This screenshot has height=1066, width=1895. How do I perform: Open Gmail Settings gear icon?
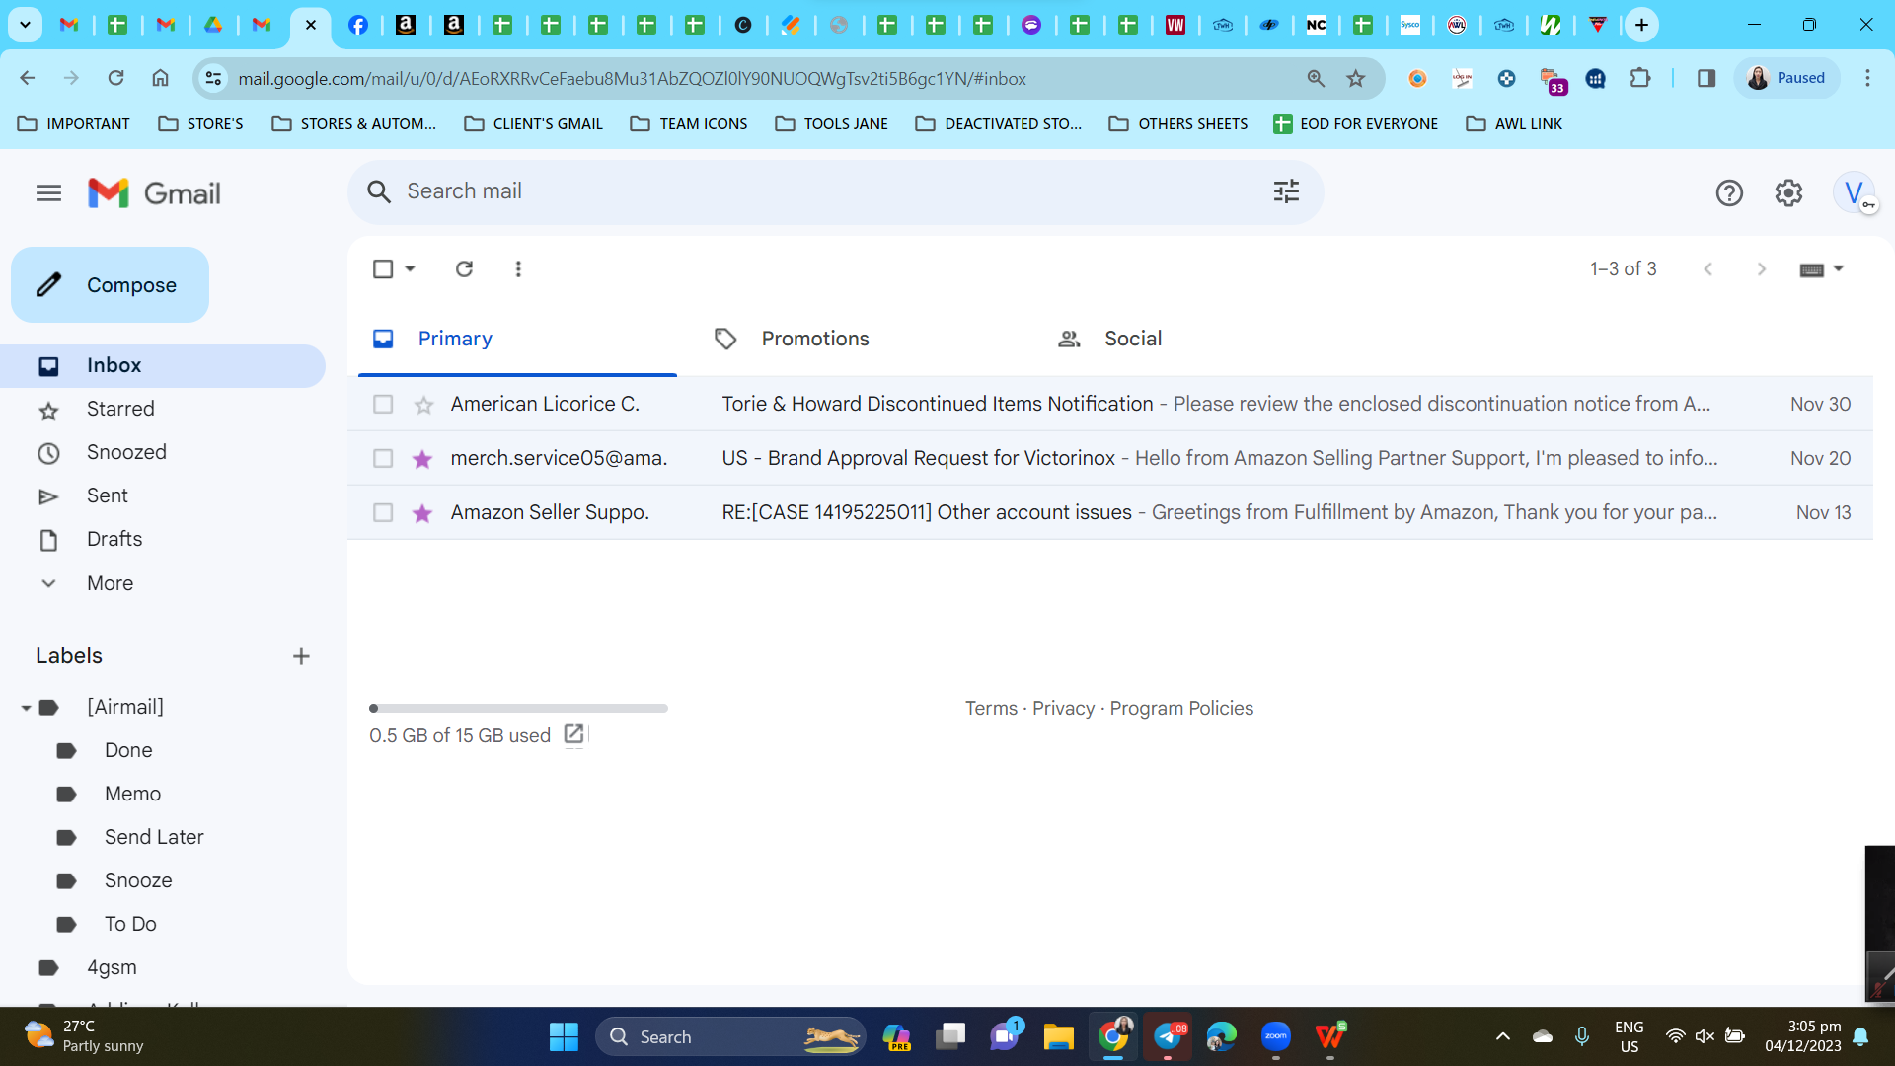point(1788,193)
